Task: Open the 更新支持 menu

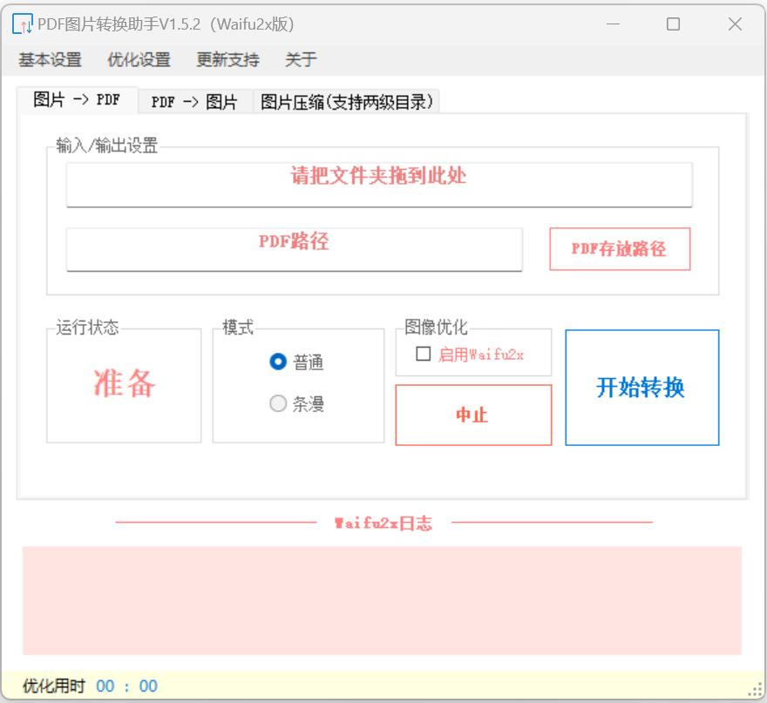Action: 227,59
